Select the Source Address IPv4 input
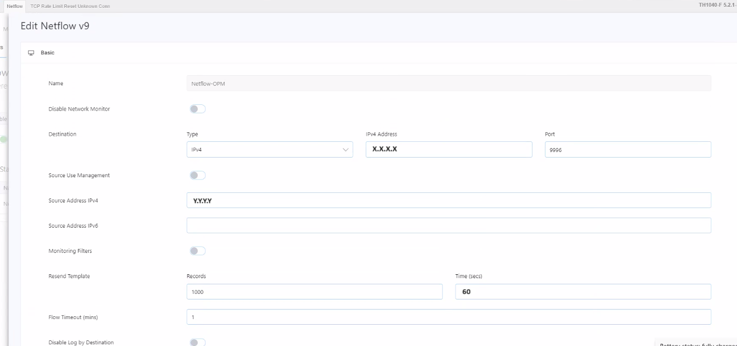This screenshot has width=737, height=346. (448, 200)
